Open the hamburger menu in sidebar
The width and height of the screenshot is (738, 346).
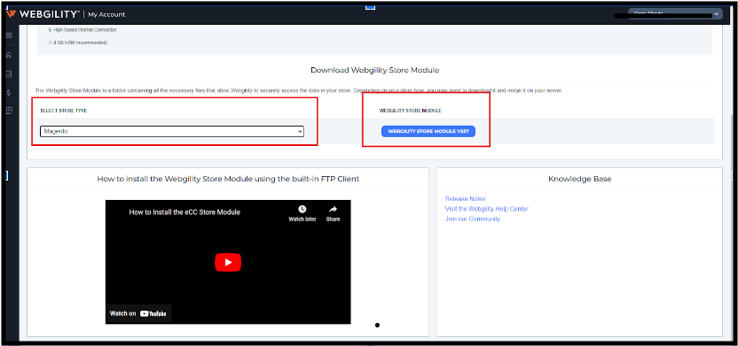9,35
